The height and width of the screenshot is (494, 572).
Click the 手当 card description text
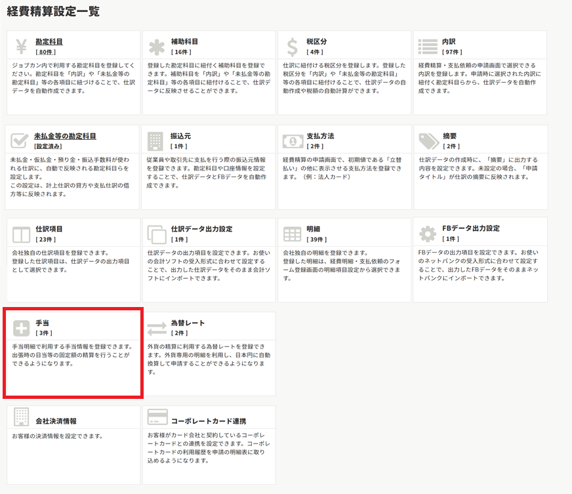click(x=72, y=354)
